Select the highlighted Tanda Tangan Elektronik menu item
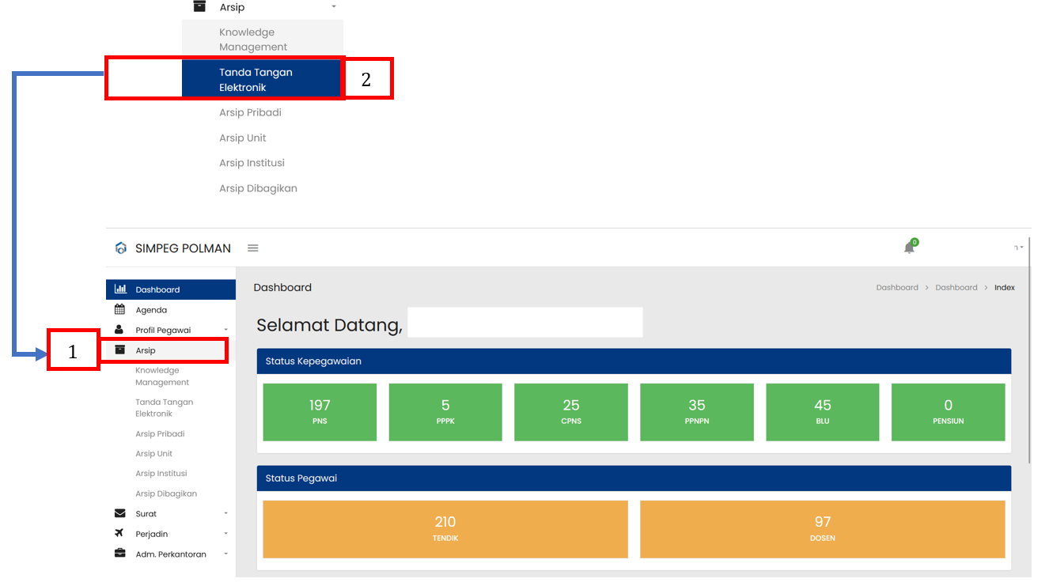 tap(261, 80)
